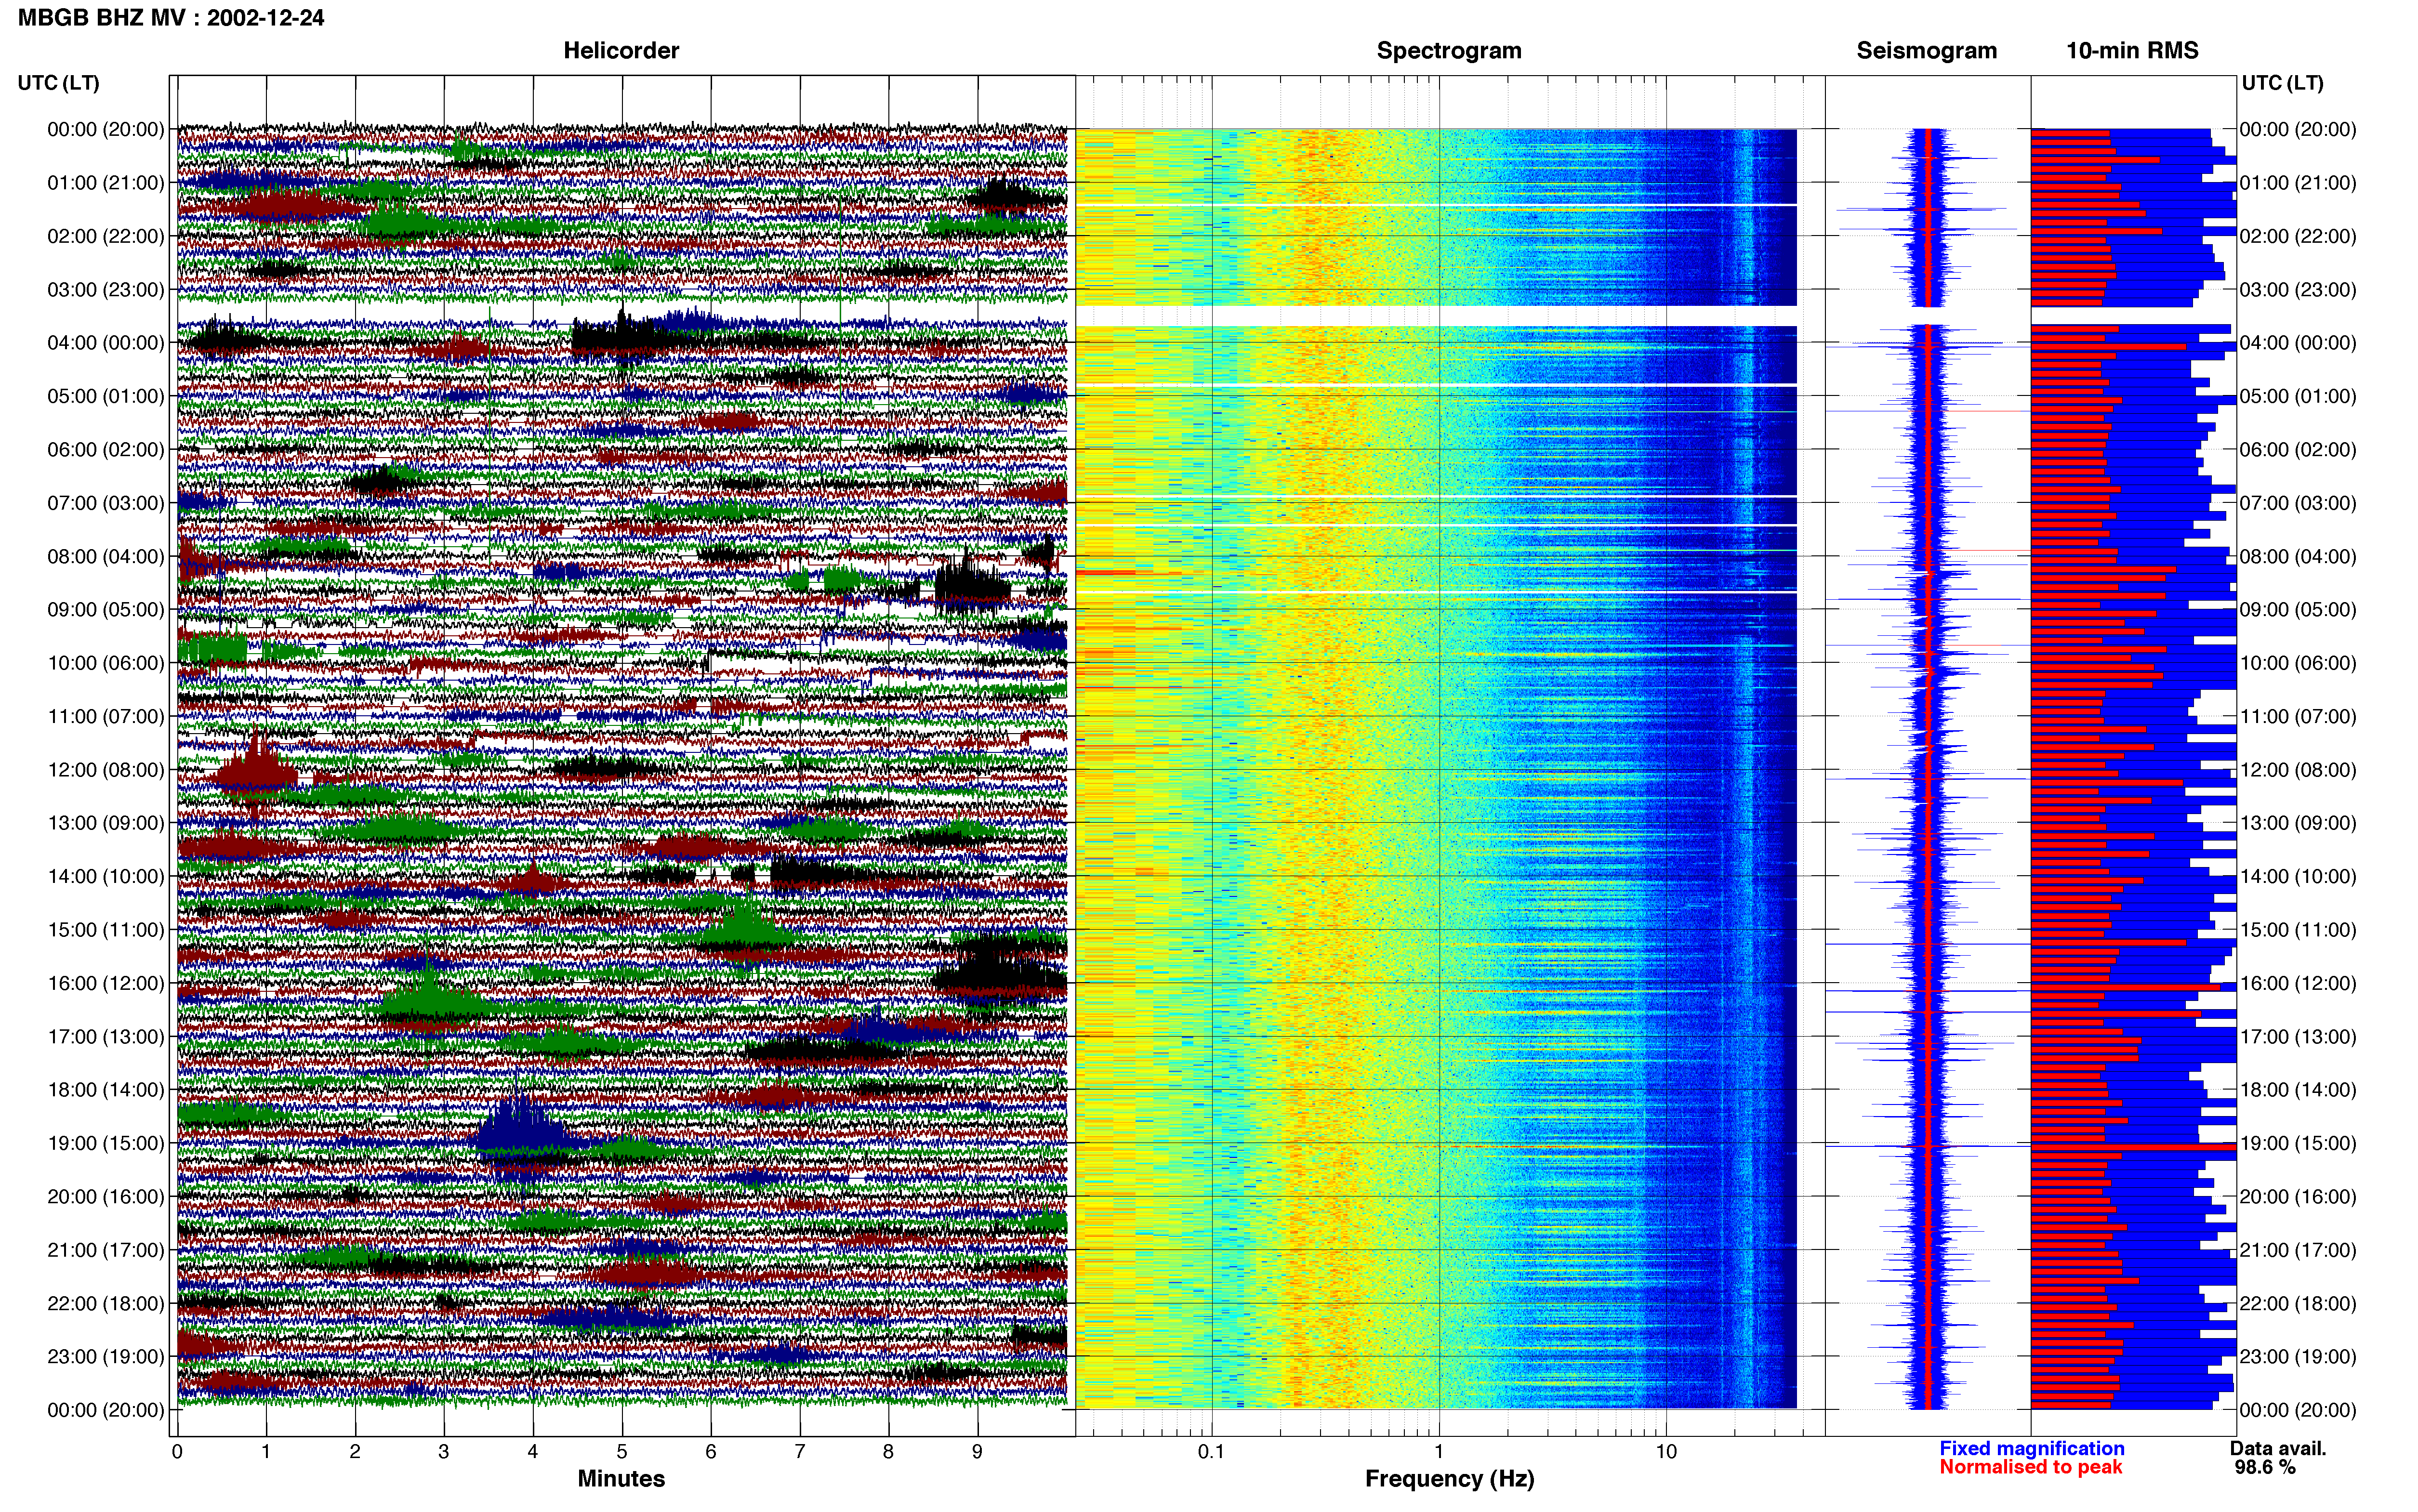Click the '17:00 (13:00)' label beside the RMS panel

[x=2298, y=1037]
